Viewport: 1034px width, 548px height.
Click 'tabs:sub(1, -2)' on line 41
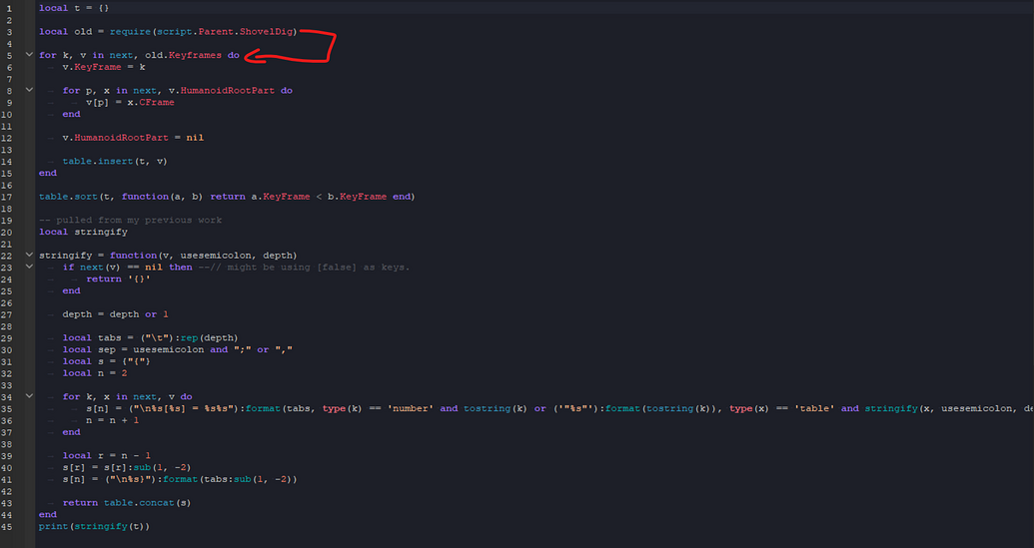click(x=250, y=479)
